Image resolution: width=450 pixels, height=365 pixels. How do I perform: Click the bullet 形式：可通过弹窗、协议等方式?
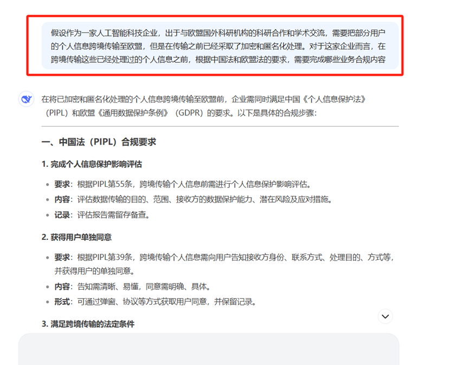156,302
